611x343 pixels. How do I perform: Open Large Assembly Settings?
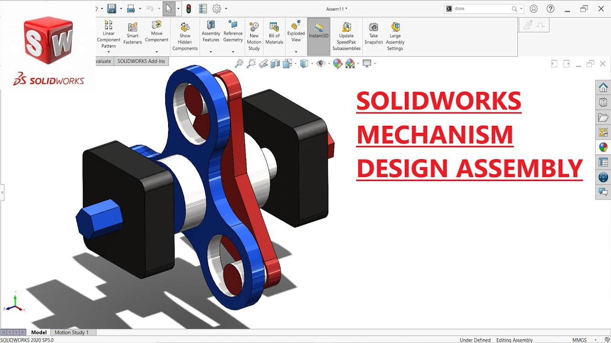coord(395,36)
